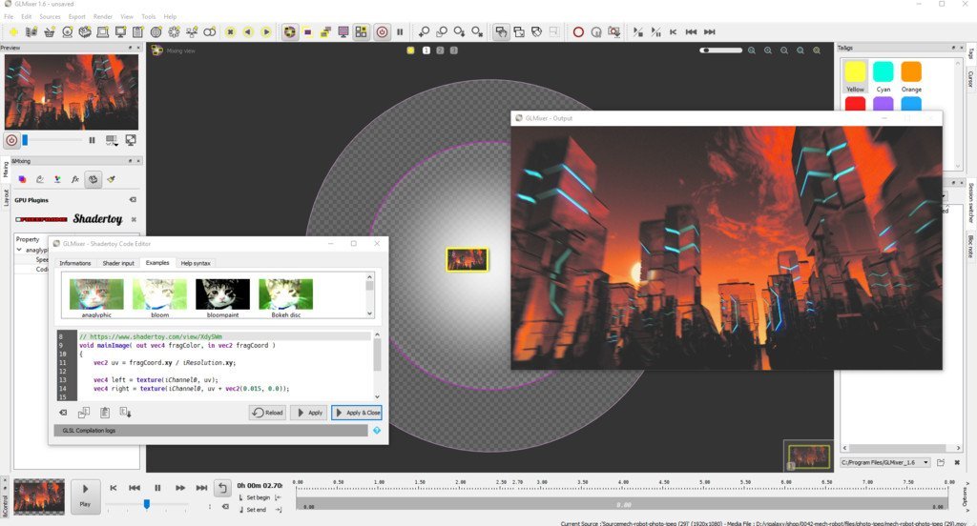Expand the GLSL Compilation logs bar
Viewport: 977px width, 526px height.
tap(211, 431)
